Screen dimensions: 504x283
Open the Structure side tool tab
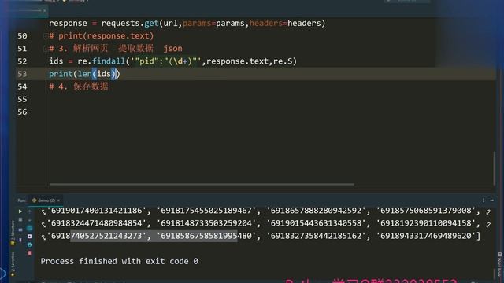13,233
